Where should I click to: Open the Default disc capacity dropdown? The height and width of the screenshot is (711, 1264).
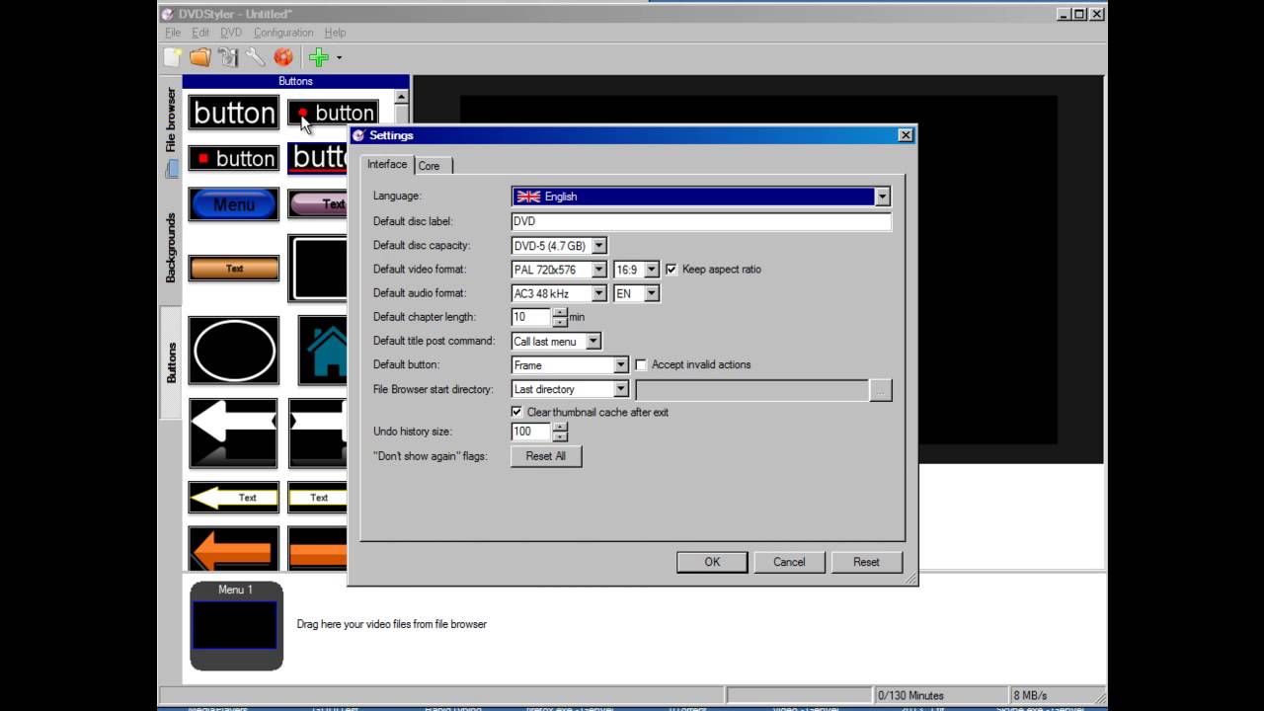[599, 245]
